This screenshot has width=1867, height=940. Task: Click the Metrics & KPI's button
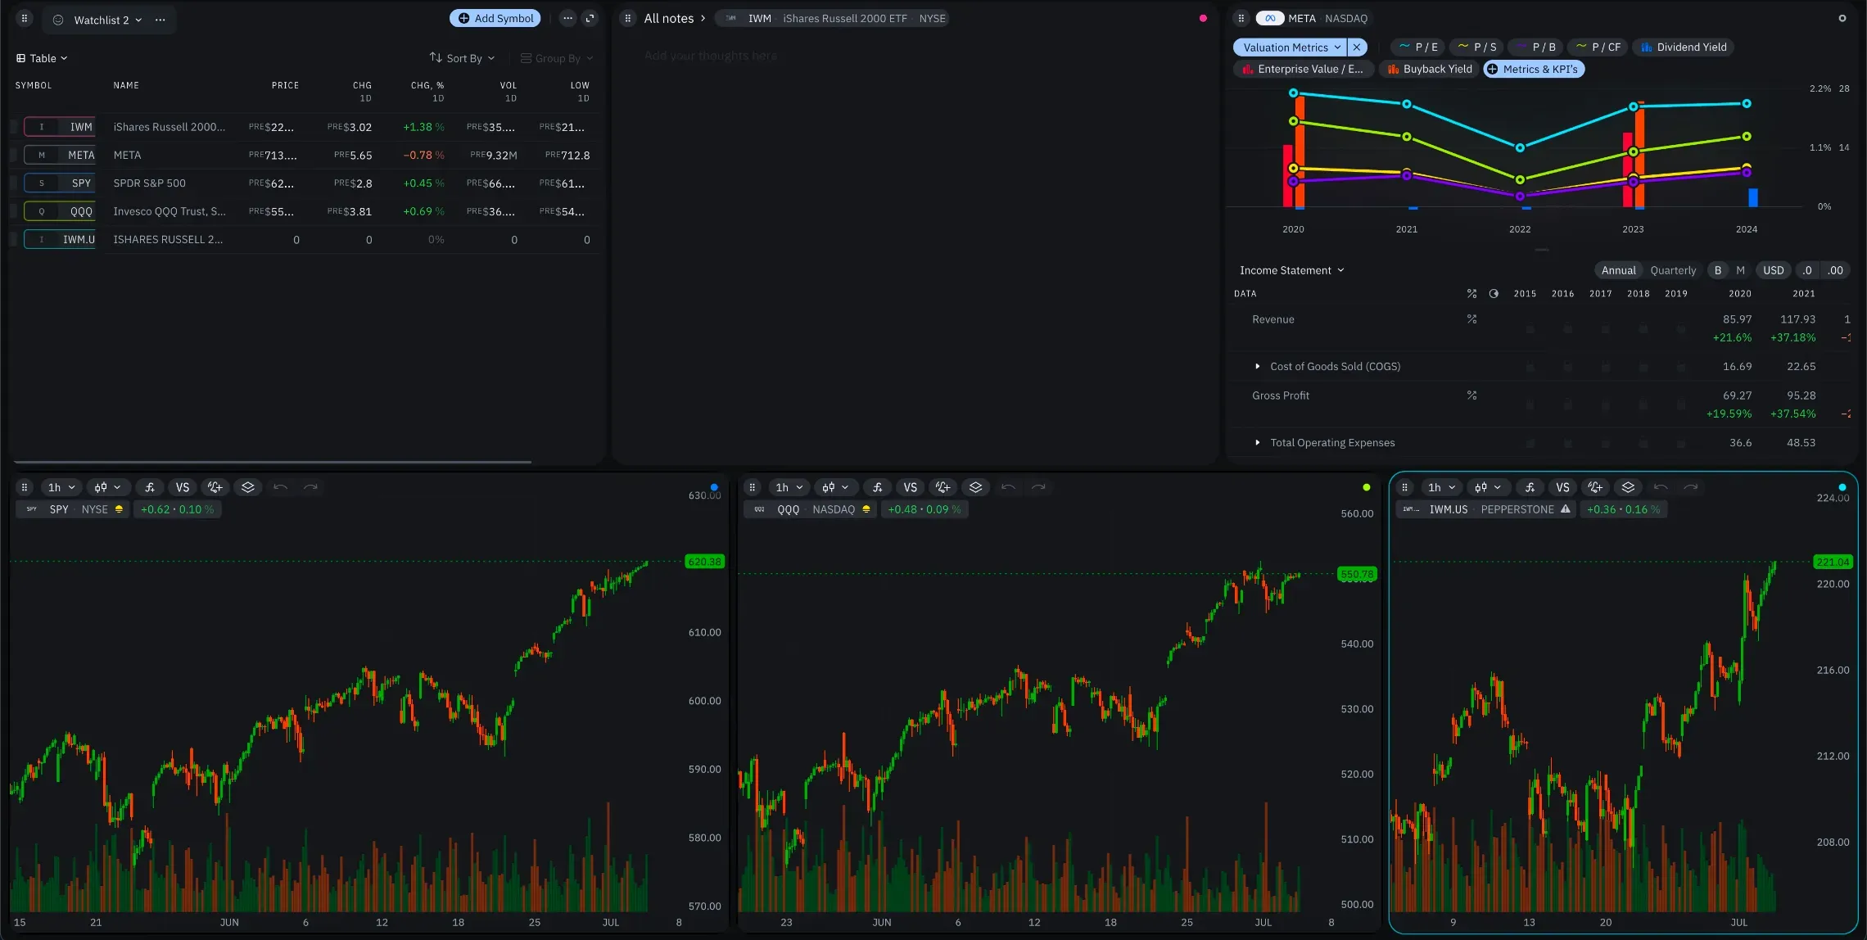1533,69
